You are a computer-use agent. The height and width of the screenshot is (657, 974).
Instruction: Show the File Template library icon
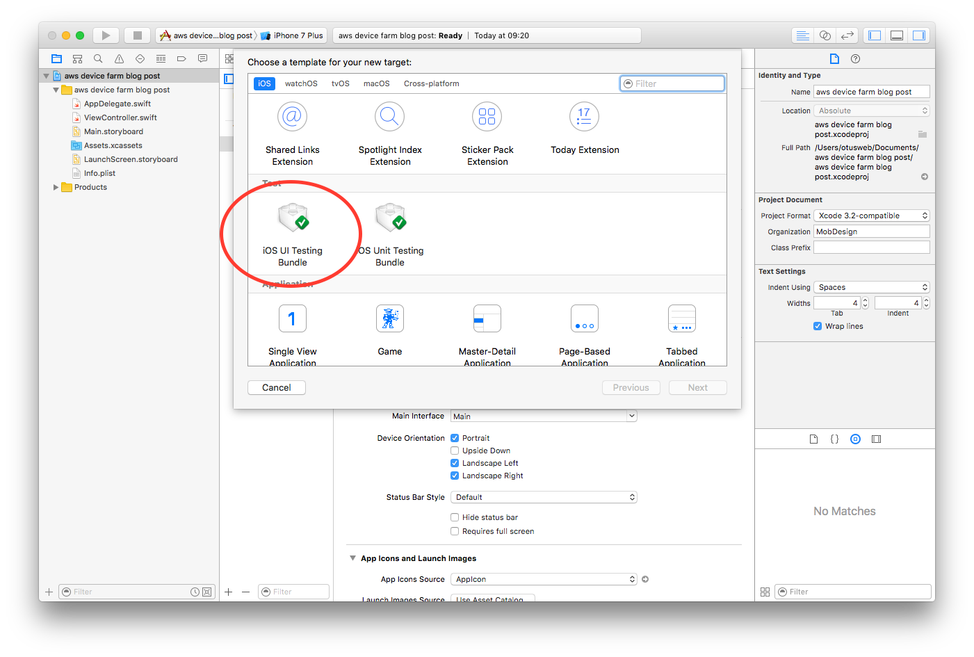pos(813,439)
